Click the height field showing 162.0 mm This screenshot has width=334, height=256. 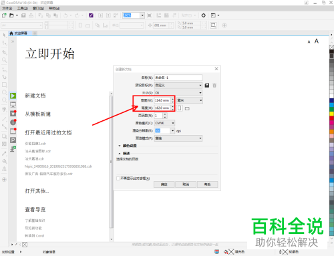click(x=162, y=108)
